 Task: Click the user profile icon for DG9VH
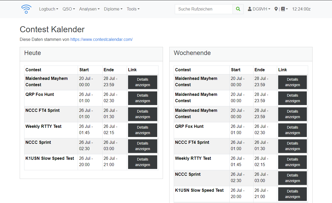click(x=249, y=9)
